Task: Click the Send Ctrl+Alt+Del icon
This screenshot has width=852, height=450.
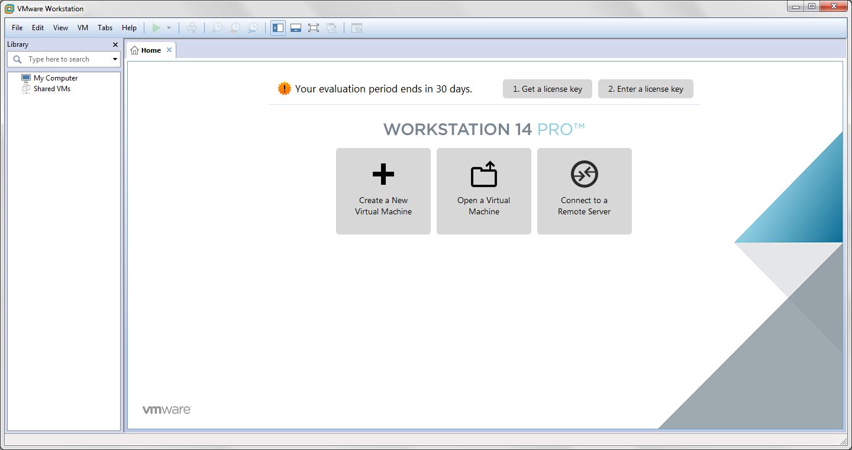Action: [192, 27]
